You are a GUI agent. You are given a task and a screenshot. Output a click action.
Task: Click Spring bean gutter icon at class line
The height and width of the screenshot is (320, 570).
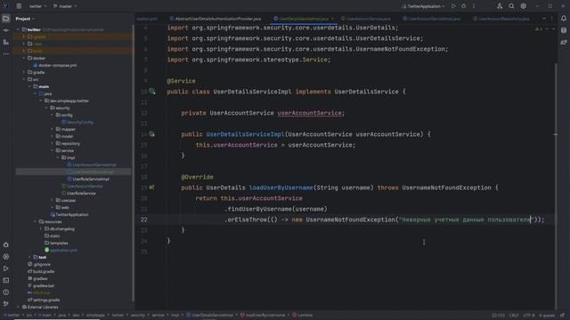(x=152, y=92)
